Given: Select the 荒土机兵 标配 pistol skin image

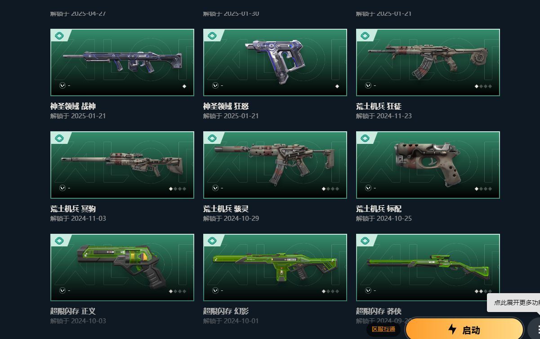Looking at the screenshot, I should (x=428, y=165).
